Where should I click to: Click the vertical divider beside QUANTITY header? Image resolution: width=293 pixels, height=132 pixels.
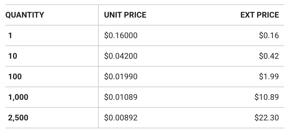[98, 15]
